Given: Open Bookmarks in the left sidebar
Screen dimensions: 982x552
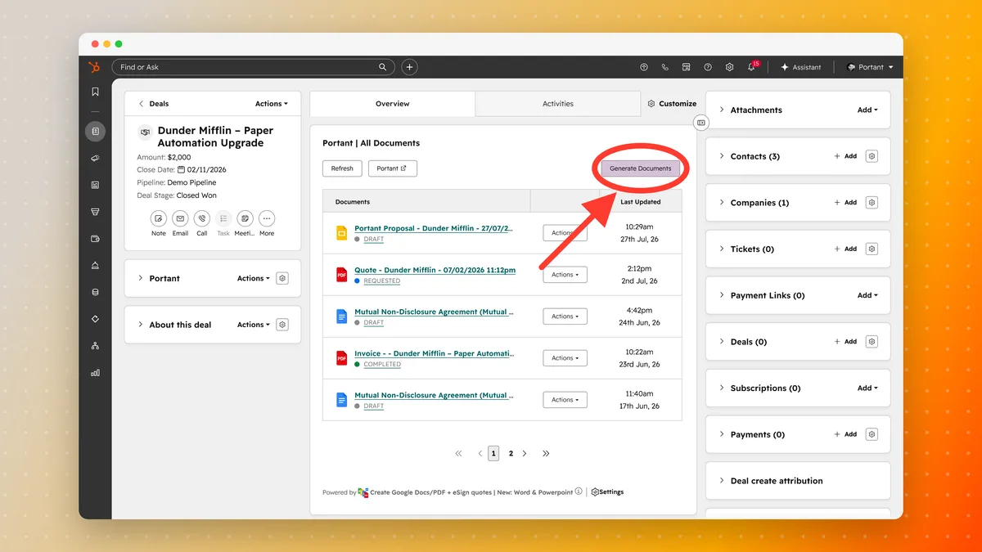Looking at the screenshot, I should point(96,92).
